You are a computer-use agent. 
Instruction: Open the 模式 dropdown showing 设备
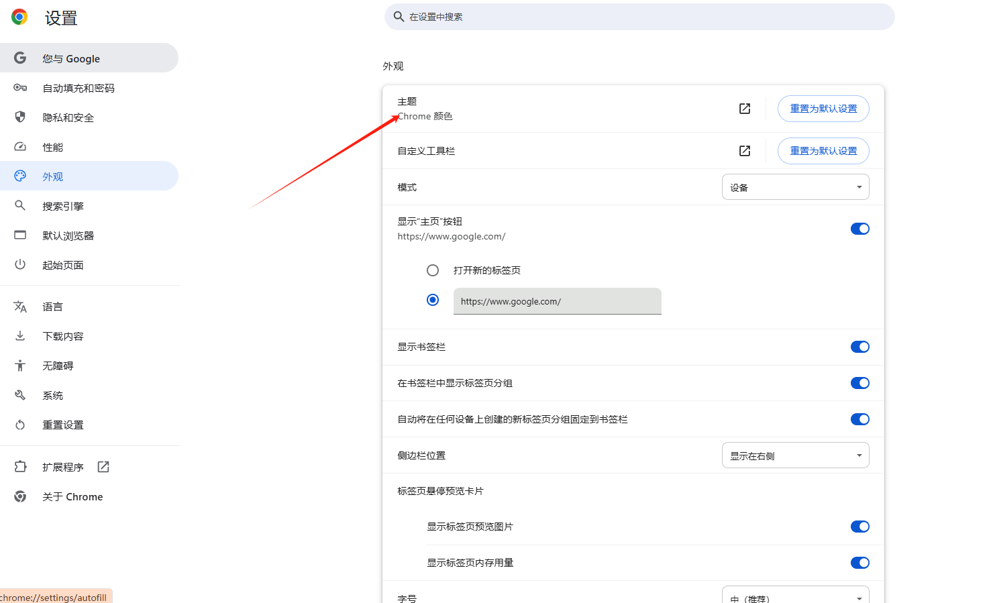pos(796,187)
